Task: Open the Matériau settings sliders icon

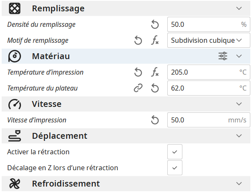Action: 223,56
